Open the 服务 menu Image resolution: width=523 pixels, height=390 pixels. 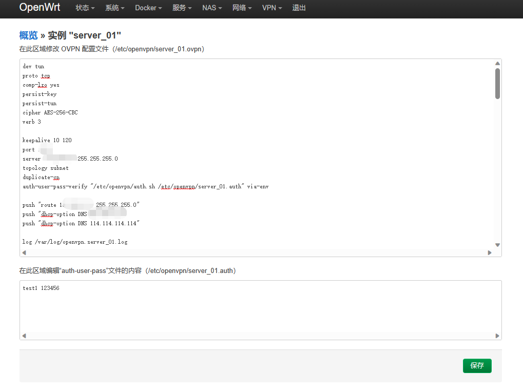(182, 8)
